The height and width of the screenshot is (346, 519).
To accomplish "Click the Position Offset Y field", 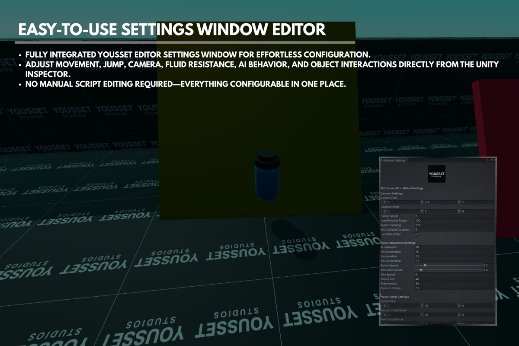I will click(440, 211).
